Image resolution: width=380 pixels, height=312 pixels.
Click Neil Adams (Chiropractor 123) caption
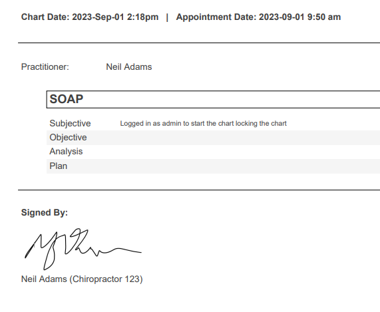[82, 279]
